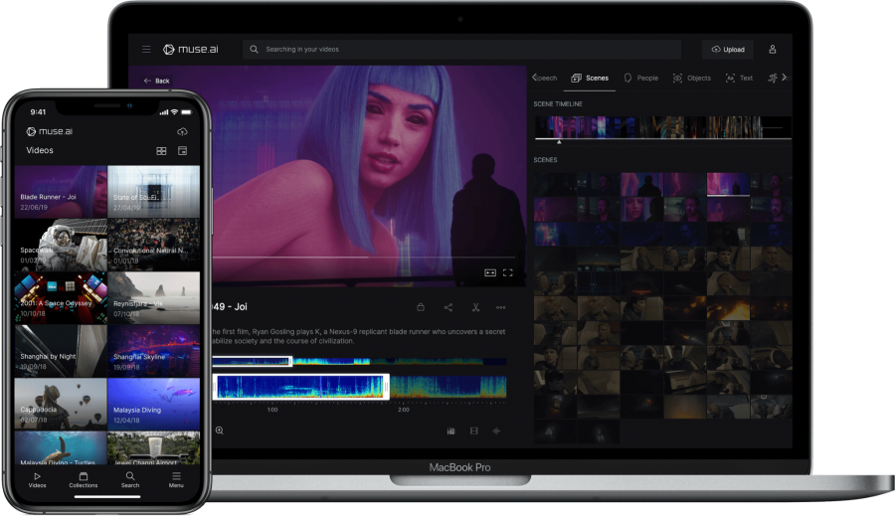Seek using the video player progress bar

[365, 258]
